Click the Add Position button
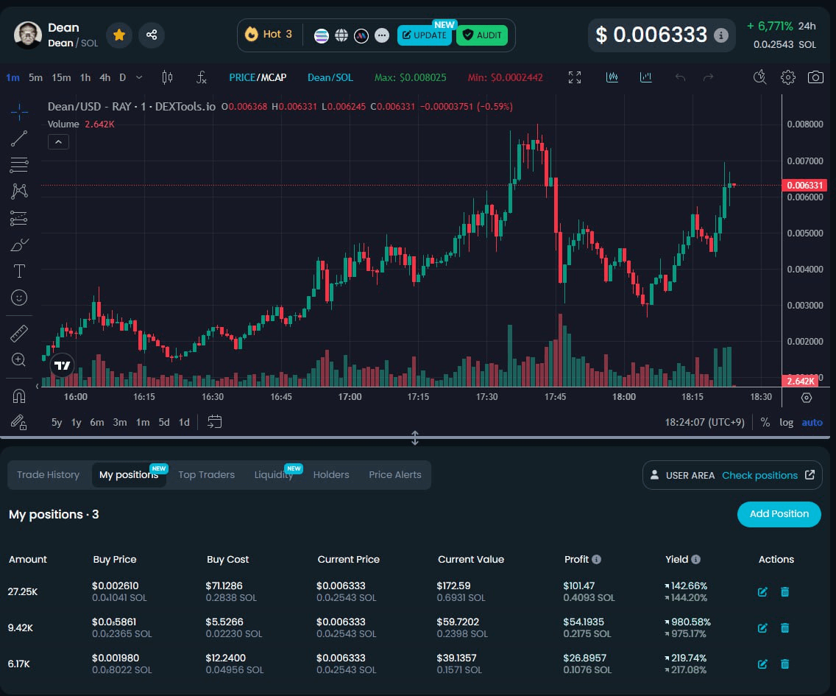Screen dimensions: 836x696 779,514
